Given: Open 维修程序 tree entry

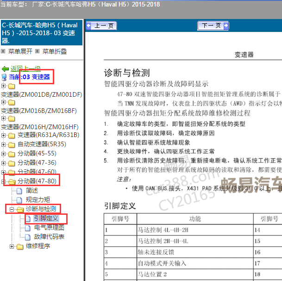Looking at the screenshot, I should [38, 246].
